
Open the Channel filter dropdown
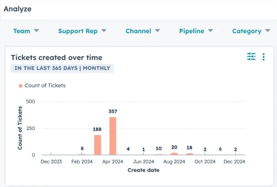pyautogui.click(x=143, y=31)
